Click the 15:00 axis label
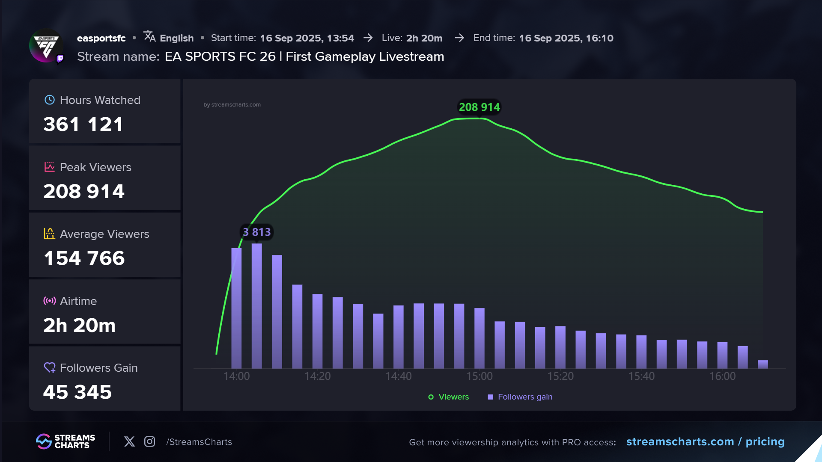The height and width of the screenshot is (462, 822). pyautogui.click(x=479, y=376)
